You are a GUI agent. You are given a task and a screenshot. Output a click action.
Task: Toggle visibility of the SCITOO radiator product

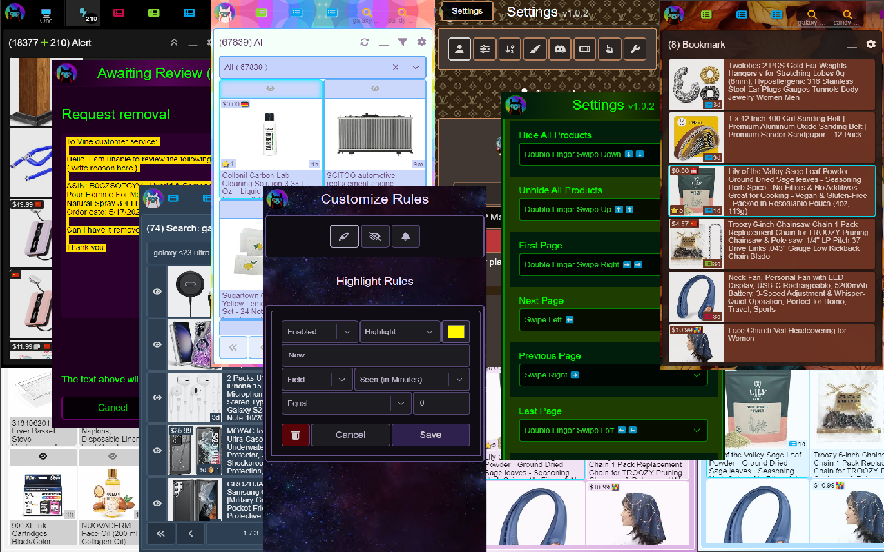pyautogui.click(x=375, y=88)
